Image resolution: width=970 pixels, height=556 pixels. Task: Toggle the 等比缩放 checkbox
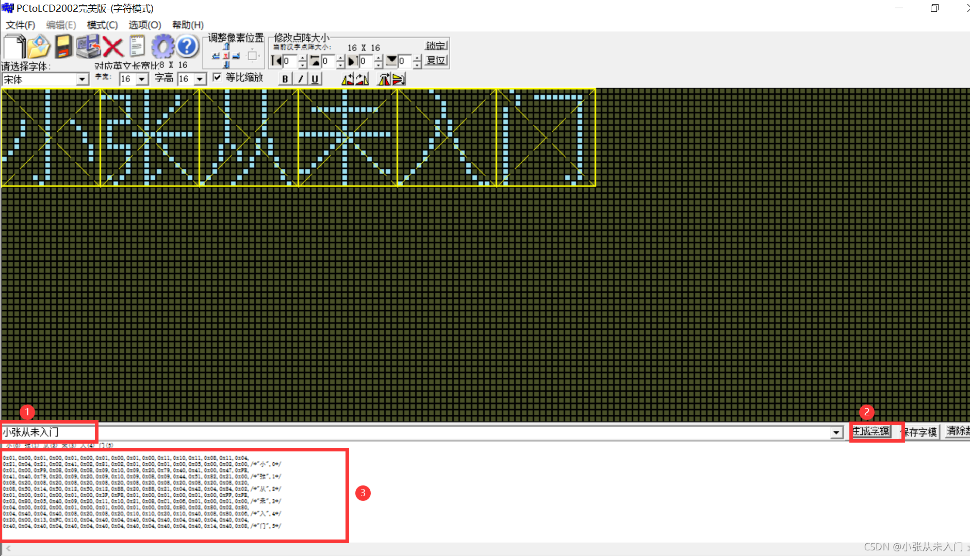point(218,77)
